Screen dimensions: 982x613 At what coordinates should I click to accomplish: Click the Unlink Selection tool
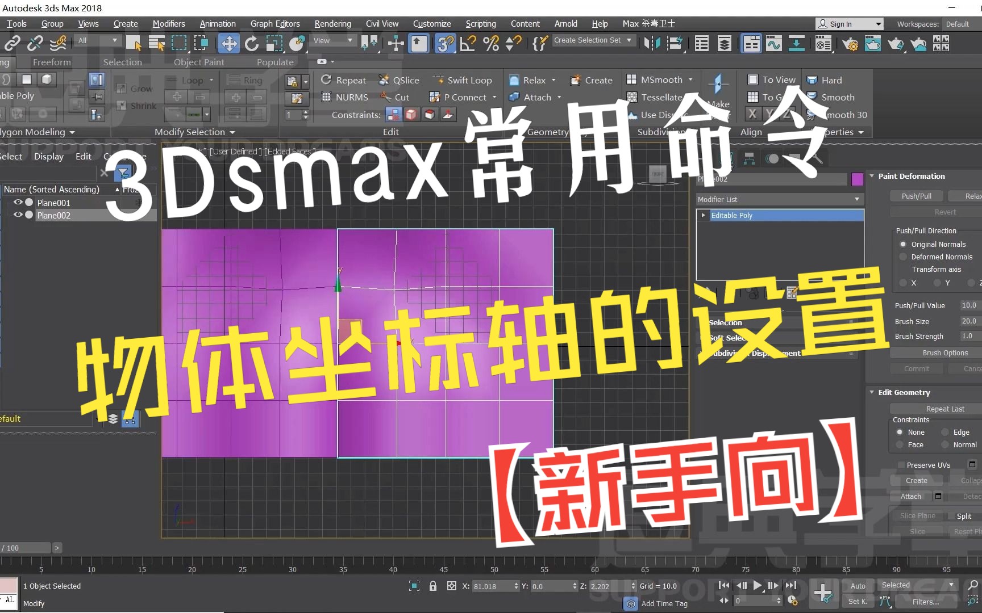tap(35, 43)
